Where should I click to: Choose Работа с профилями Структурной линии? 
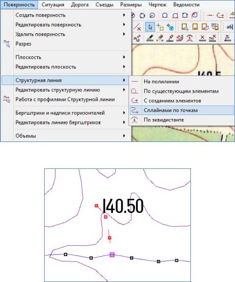[66, 99]
